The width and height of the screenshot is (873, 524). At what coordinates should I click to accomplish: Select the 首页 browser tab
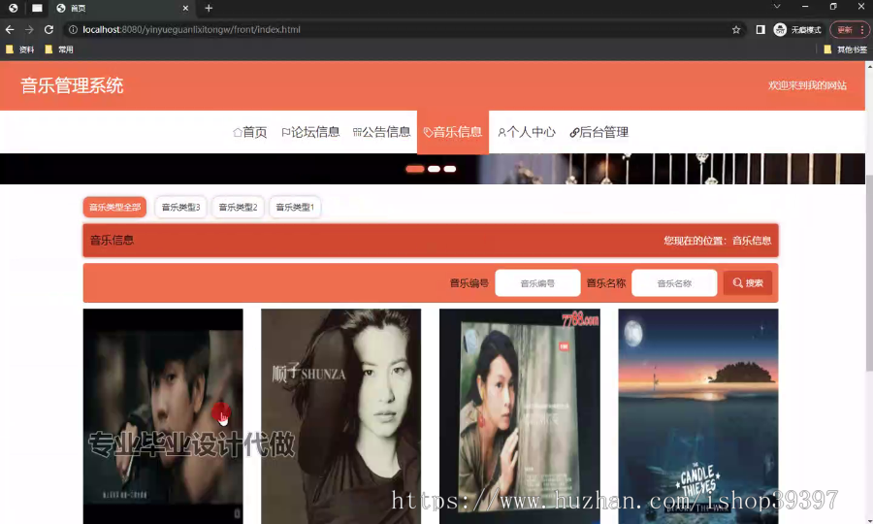[x=122, y=8]
